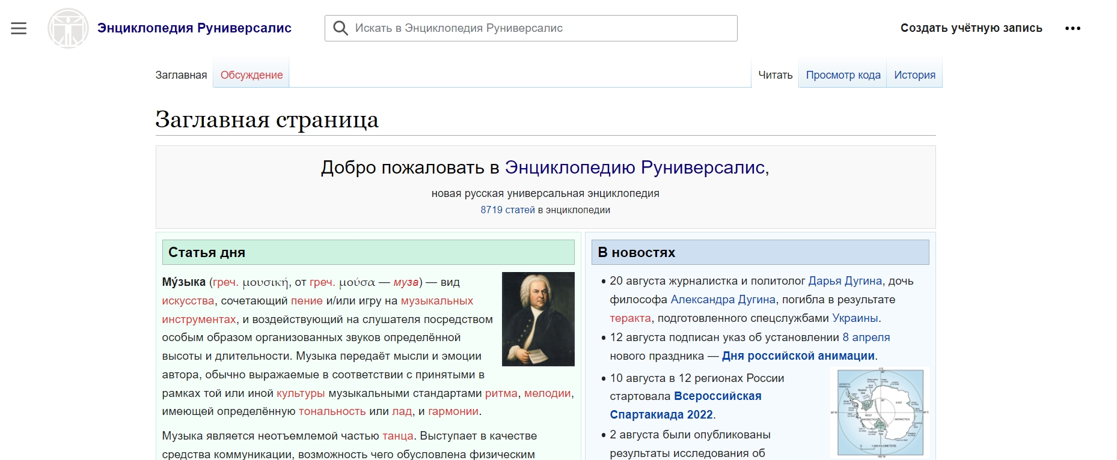Open the История tab

pos(914,75)
